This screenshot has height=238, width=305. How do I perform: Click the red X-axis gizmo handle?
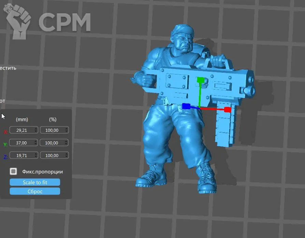(x=228, y=110)
